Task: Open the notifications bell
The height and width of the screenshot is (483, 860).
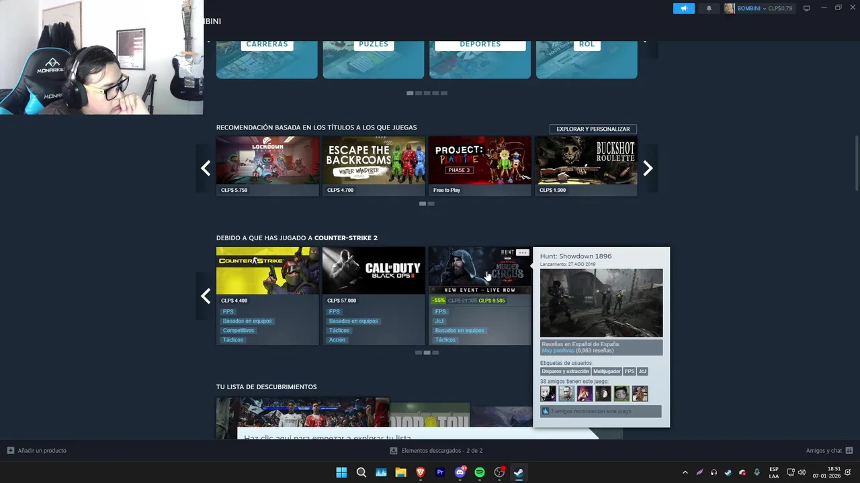Action: tap(709, 9)
